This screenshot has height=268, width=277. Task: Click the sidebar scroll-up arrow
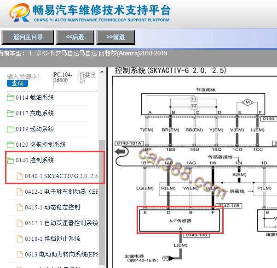pos(102,72)
